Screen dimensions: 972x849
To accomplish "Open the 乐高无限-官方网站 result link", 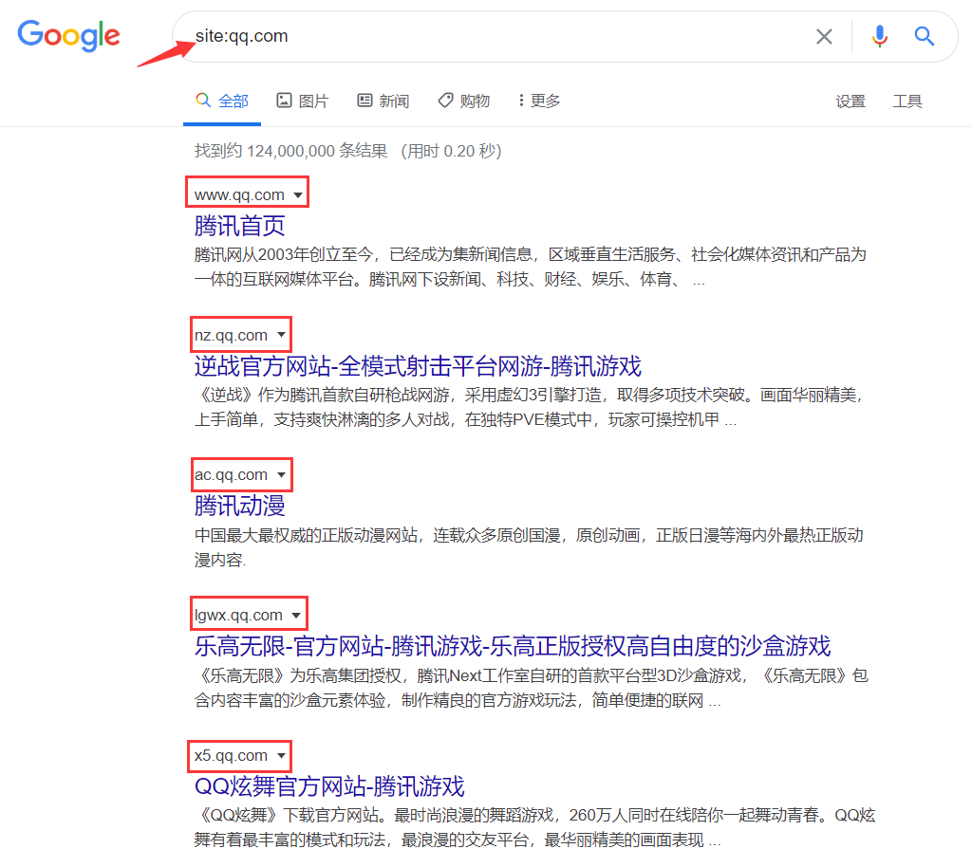I will [512, 646].
